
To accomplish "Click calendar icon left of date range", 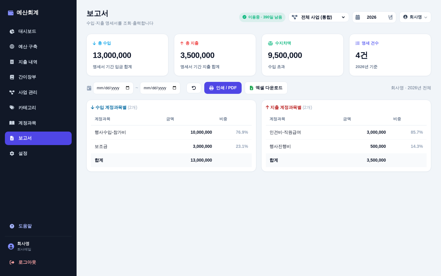I will click(89, 88).
